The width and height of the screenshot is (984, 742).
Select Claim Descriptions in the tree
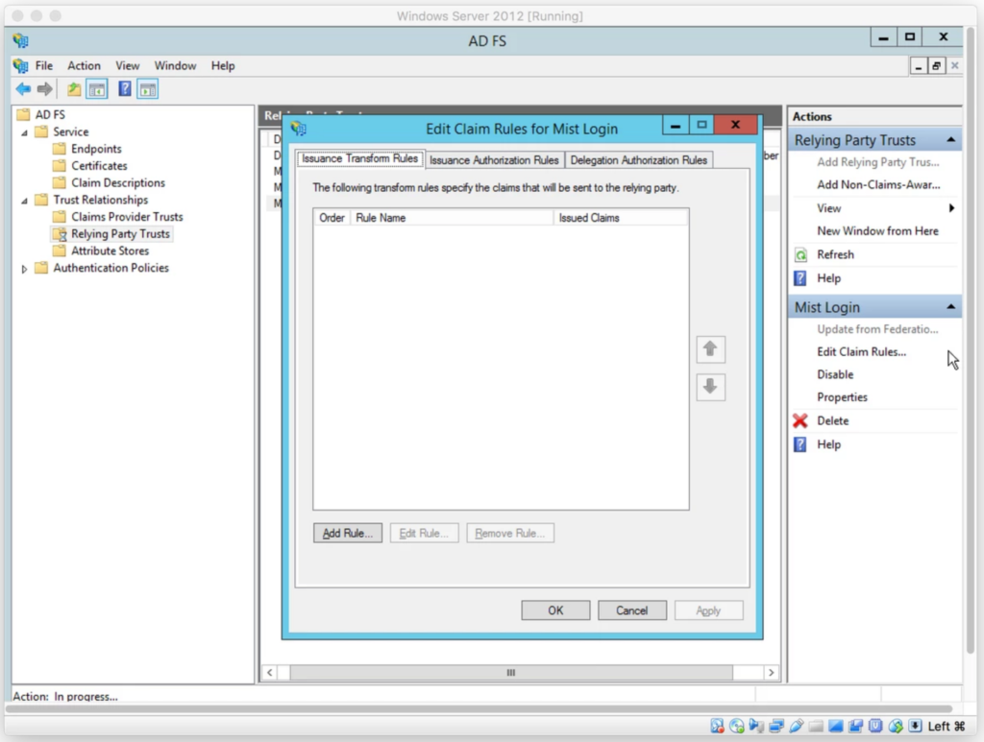[117, 183]
